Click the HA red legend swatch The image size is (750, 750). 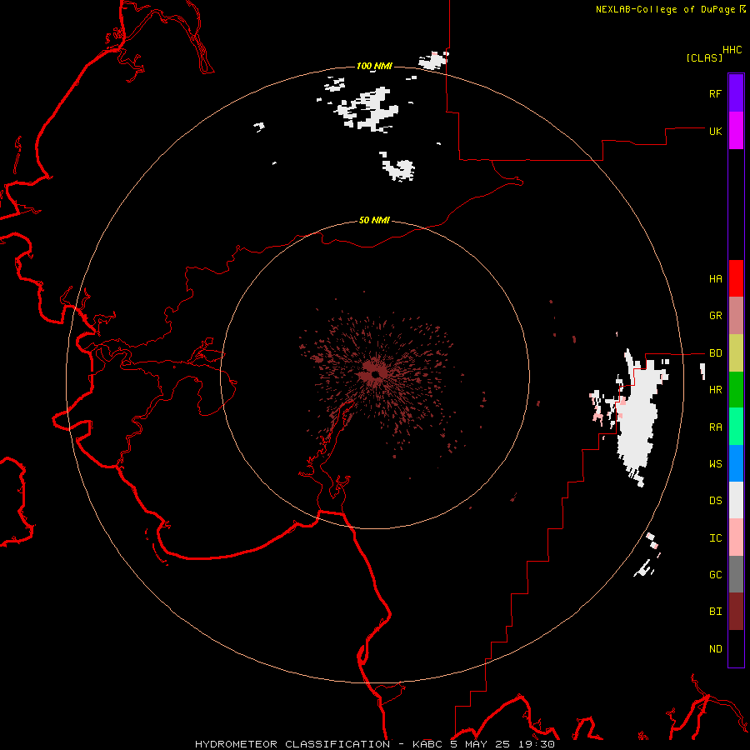pyautogui.click(x=736, y=278)
